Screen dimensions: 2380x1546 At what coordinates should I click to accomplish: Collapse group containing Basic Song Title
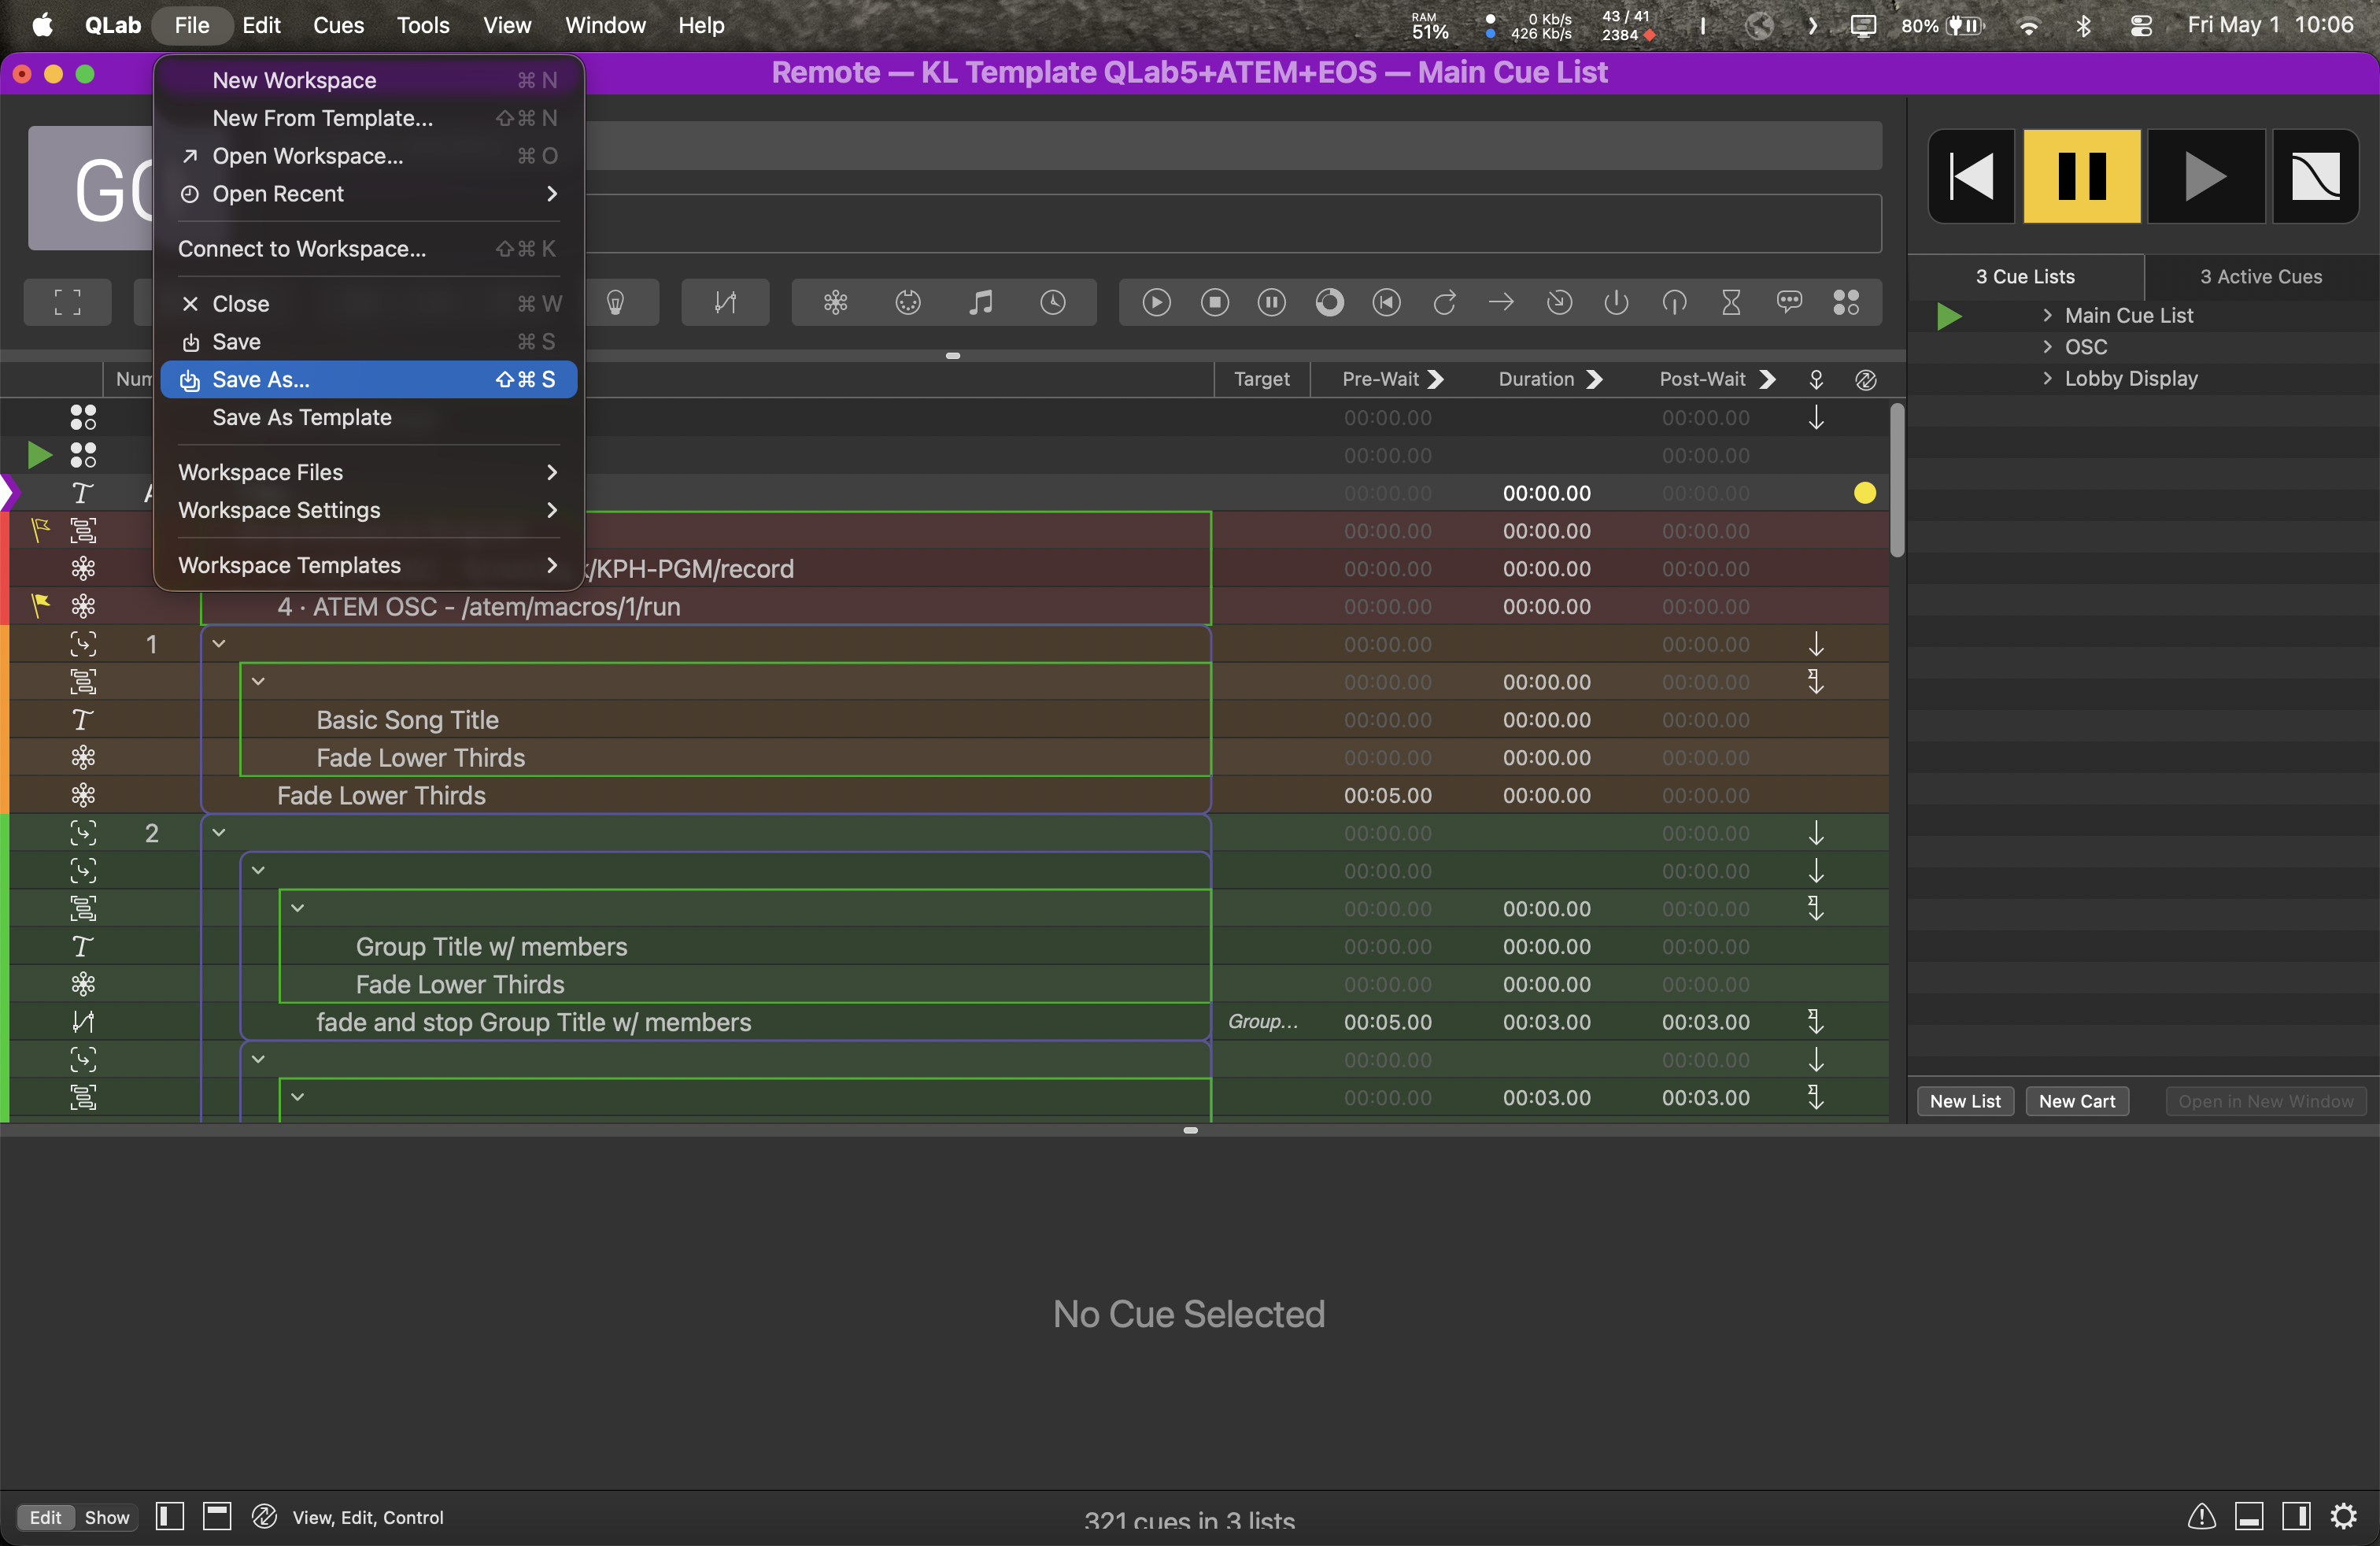click(258, 682)
